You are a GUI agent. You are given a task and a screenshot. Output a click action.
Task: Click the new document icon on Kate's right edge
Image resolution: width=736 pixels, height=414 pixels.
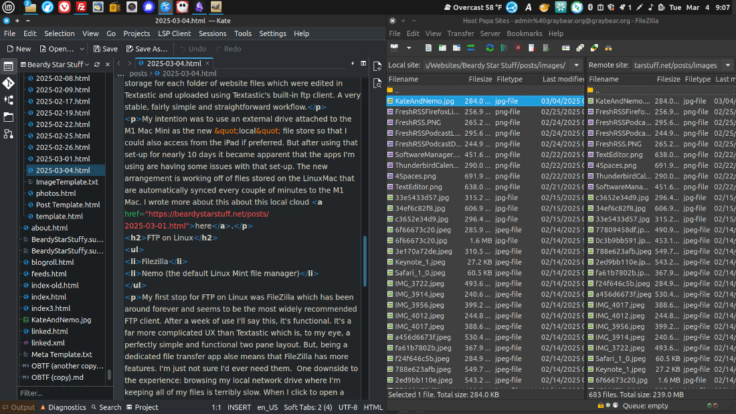tap(377, 66)
